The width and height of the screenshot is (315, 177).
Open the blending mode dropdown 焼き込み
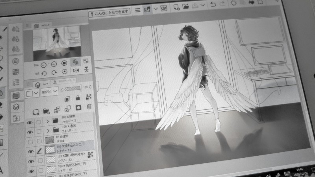(x=50, y=92)
